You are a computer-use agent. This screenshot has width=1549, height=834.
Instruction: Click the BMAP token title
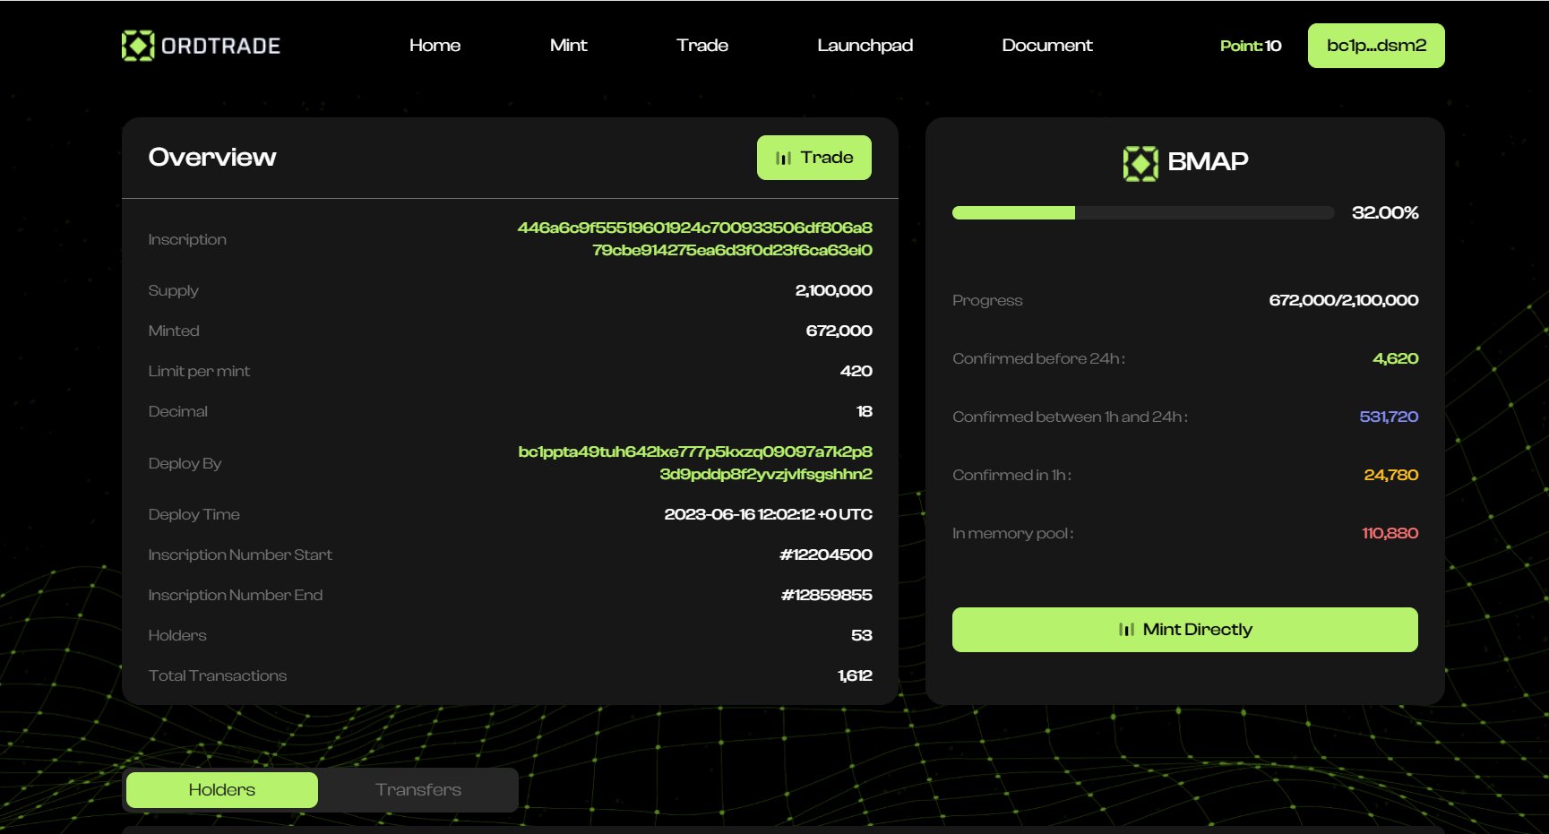[x=1208, y=162]
